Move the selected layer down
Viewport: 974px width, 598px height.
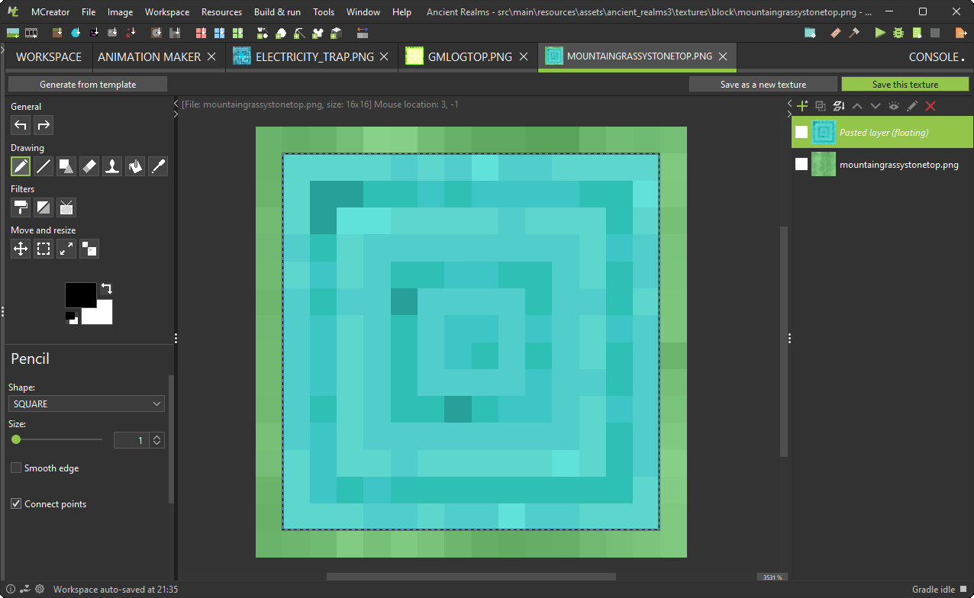tap(875, 106)
